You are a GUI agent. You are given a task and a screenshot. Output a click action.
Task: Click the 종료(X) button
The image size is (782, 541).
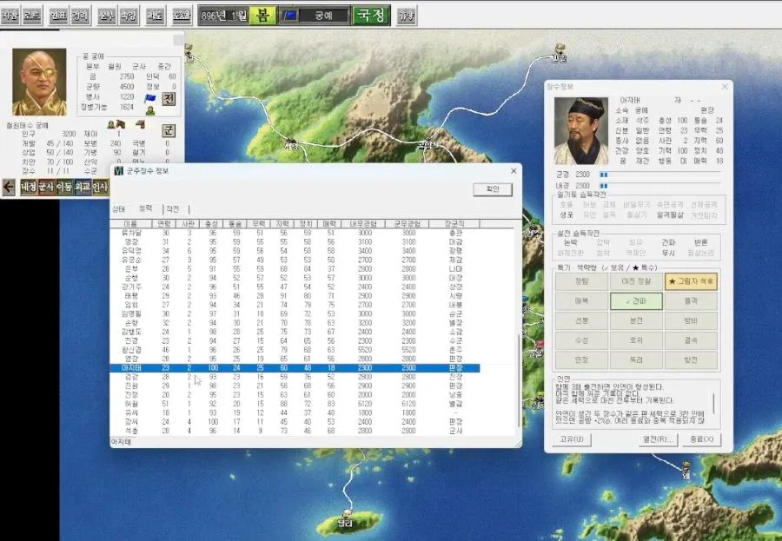[x=702, y=439]
